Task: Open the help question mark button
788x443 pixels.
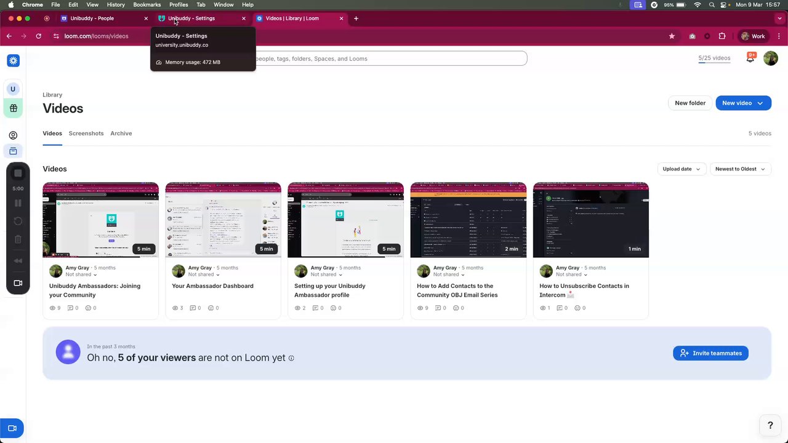Action: point(770,425)
